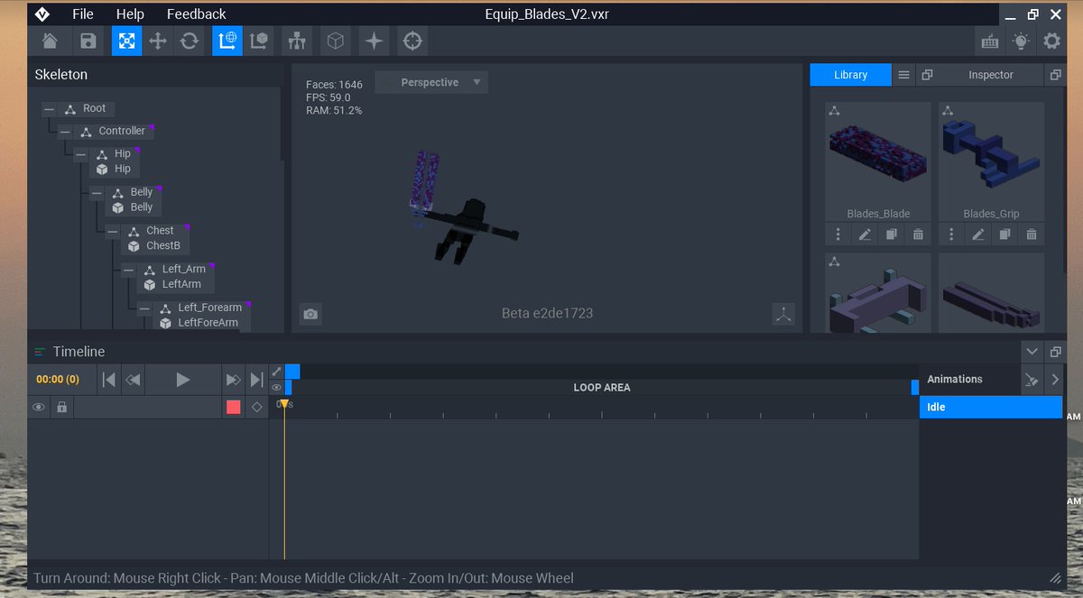Switch to world space axis mode
This screenshot has height=598, width=1083.
(227, 41)
